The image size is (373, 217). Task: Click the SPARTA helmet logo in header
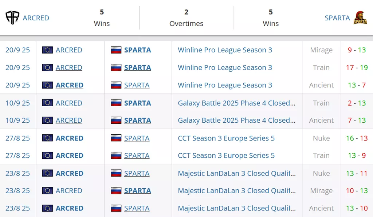click(360, 18)
